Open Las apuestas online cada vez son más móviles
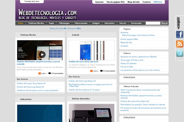This screenshot has width=184, height=122. [140, 70]
